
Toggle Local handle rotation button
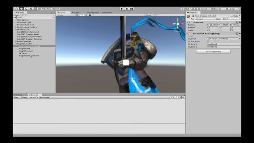[56, 9]
